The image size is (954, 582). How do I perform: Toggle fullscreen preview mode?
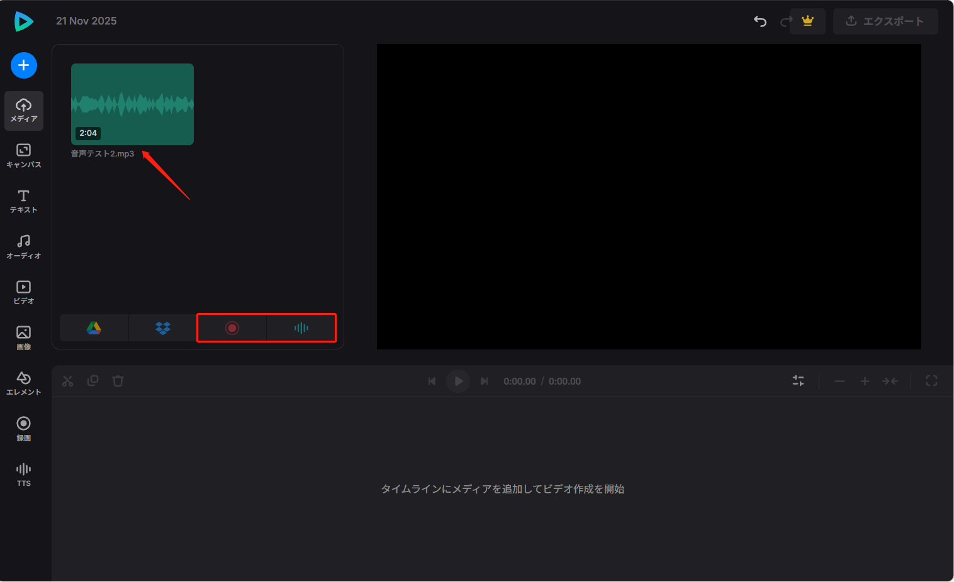click(931, 381)
